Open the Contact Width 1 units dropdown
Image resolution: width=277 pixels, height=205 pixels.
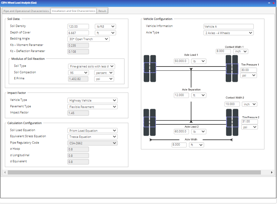(241, 51)
